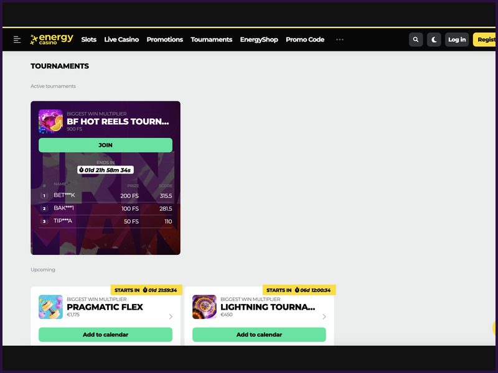Expand Lightning Tournament card chevron
Screen dimensions: 498x373
pos(324,317)
